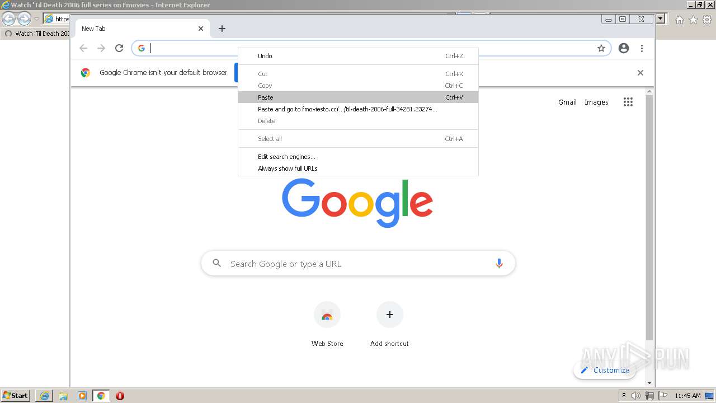Viewport: 716px width, 403px height.
Task: Open Internet Explorer's Favorites star
Action: click(x=693, y=20)
